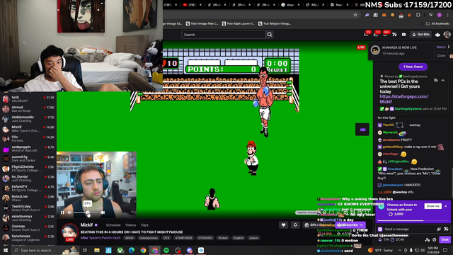453x255 pixels.
Task: Open the Windows notification center icon
Action: [445, 250]
